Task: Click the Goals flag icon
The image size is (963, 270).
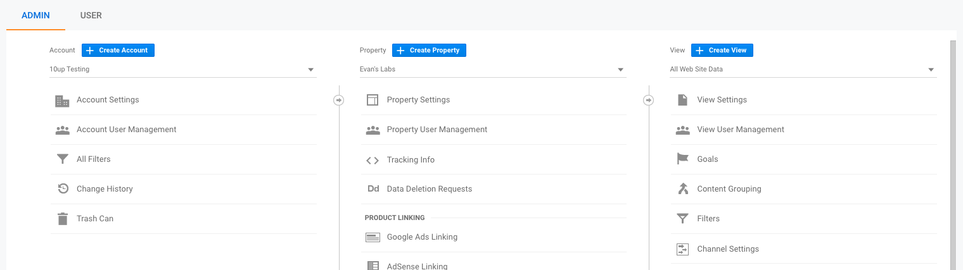Action: [682, 159]
